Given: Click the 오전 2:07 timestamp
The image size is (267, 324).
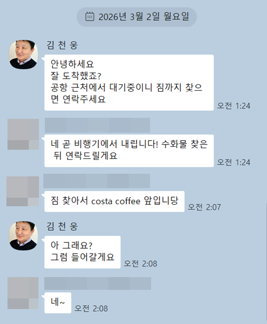Looking at the screenshot, I should click(x=204, y=207).
